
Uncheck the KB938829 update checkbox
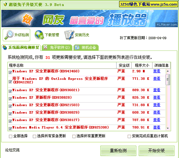10,114
